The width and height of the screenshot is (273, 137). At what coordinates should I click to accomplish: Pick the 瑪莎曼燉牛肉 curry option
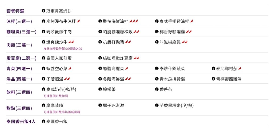point(59,32)
